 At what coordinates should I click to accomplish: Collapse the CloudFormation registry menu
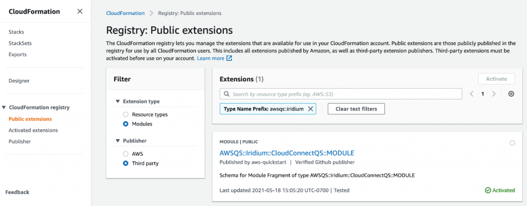(x=4, y=108)
